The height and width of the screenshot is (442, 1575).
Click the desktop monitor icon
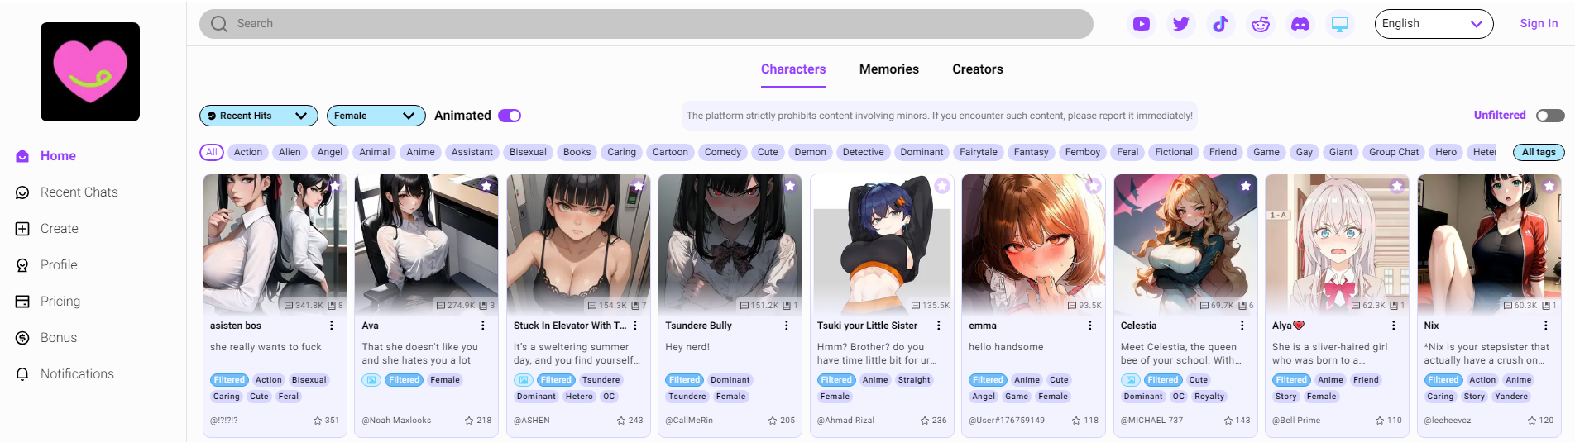[1339, 24]
